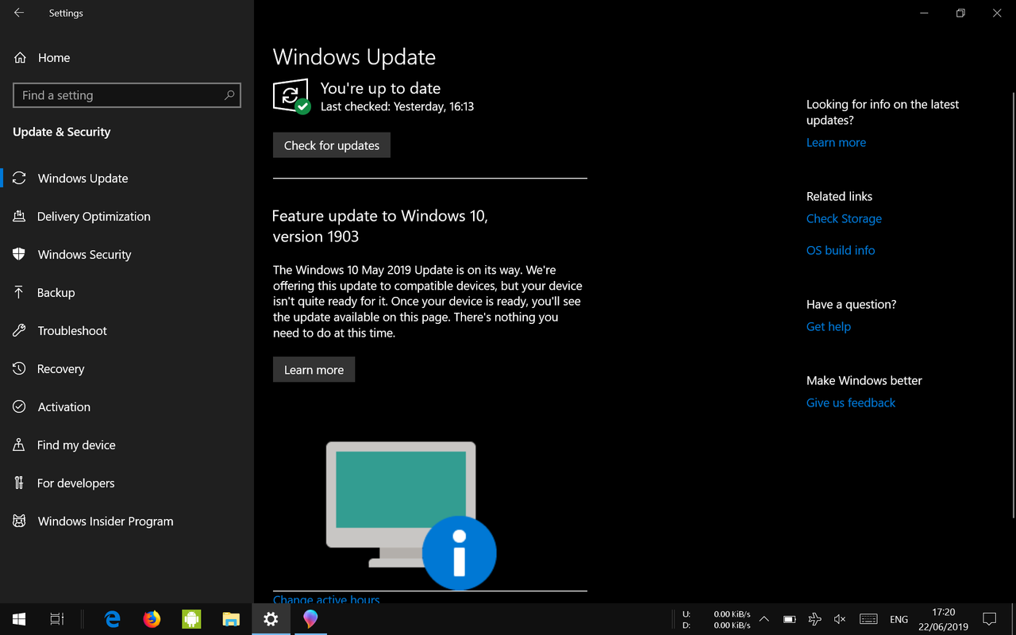Image resolution: width=1016 pixels, height=635 pixels.
Task: Open the touch keyboard tray icon
Action: coord(868,619)
